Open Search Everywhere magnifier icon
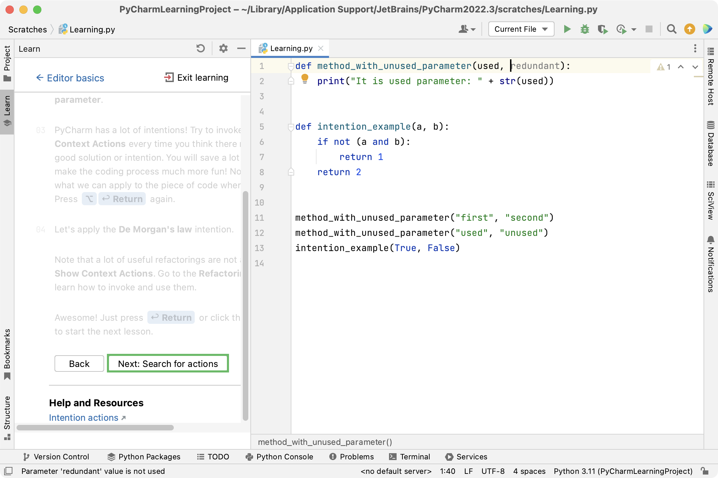 point(671,29)
